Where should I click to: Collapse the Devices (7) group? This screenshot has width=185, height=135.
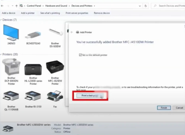coord(1,20)
